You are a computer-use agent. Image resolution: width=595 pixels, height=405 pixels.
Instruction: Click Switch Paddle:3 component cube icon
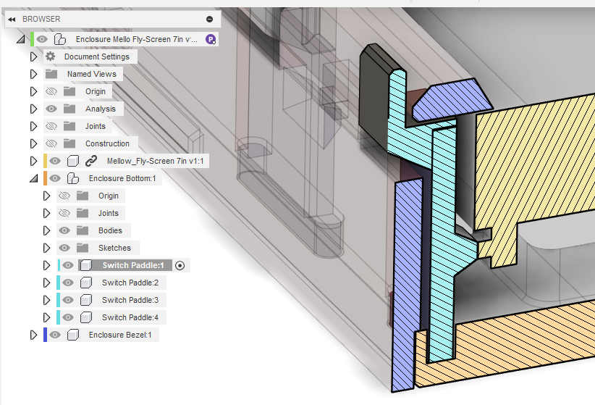pyautogui.click(x=86, y=300)
